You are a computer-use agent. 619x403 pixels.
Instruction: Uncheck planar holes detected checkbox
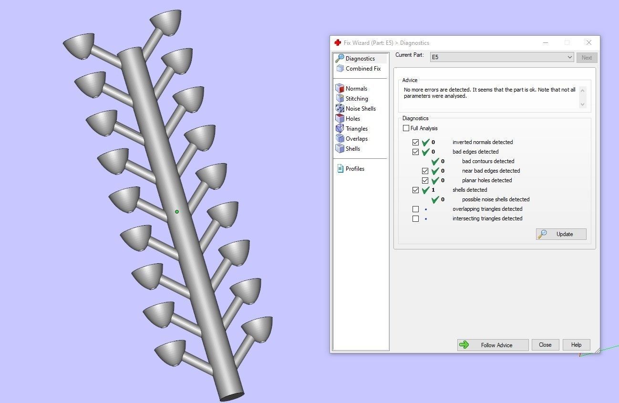(x=425, y=180)
